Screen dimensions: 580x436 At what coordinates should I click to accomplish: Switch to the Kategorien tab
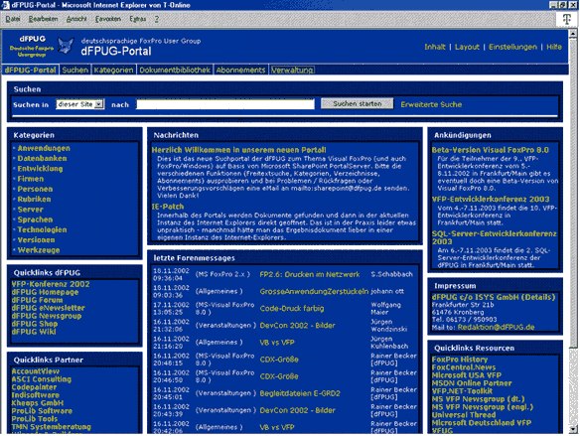tap(113, 70)
